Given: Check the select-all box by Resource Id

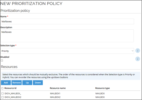Looking at the screenshot, I should [x=3, y=88].
